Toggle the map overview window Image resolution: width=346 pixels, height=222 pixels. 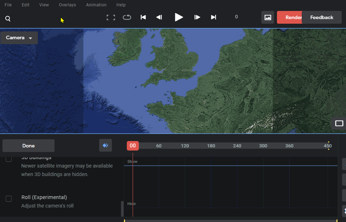click(338, 123)
